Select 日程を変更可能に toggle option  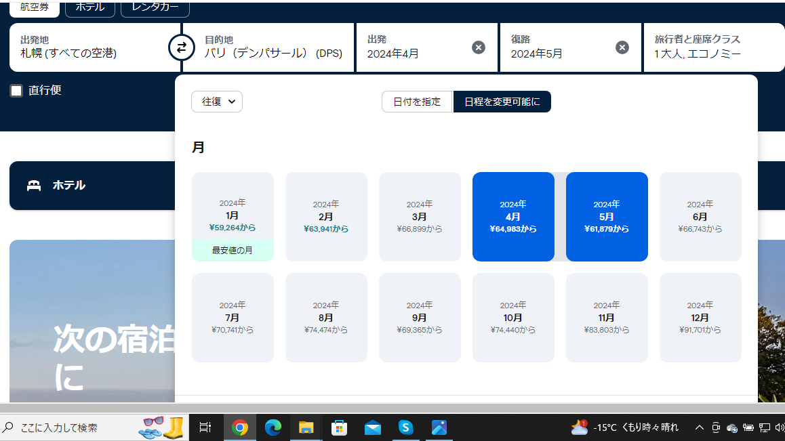502,102
